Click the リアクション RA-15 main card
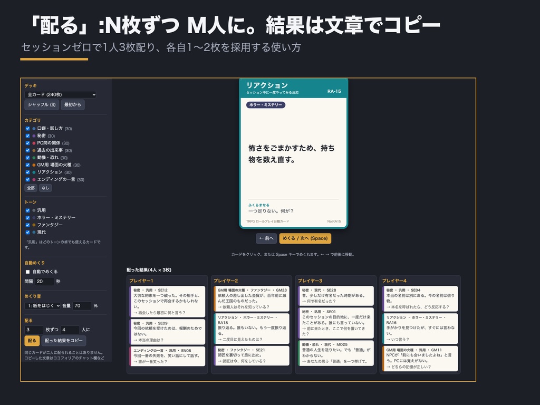Viewport: 540px width, 405px height. tap(293, 153)
